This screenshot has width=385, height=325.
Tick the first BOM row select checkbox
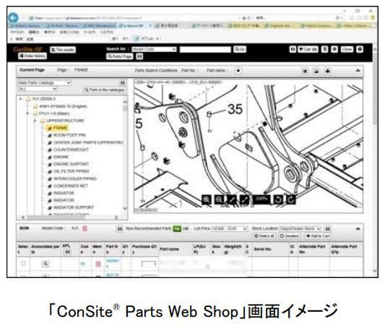(x=23, y=264)
